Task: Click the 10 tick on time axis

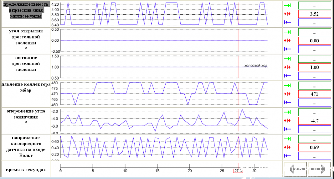Action: [x=125, y=171]
